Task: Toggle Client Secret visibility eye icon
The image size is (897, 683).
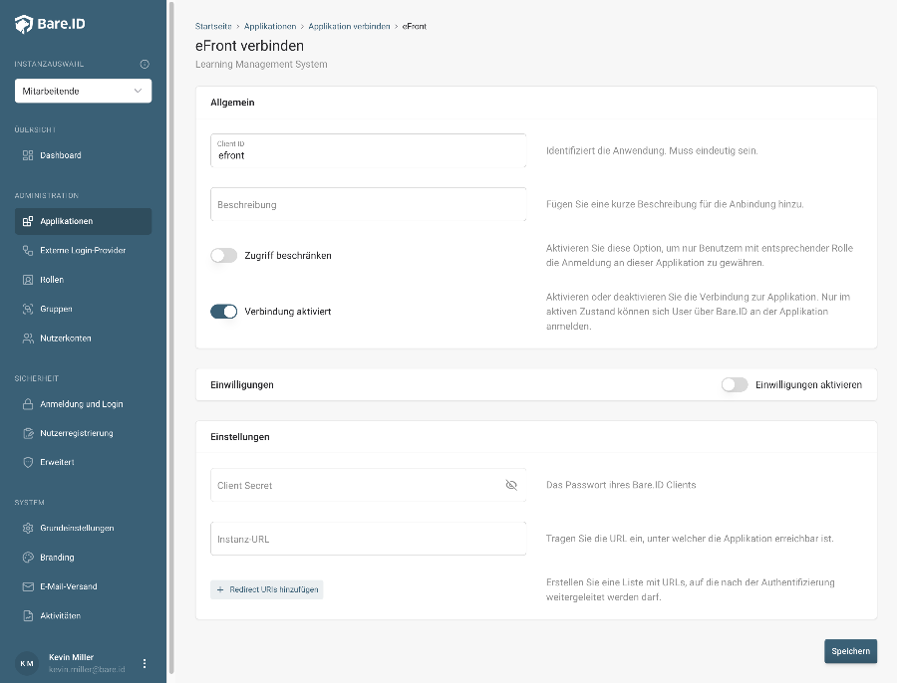Action: tap(511, 485)
